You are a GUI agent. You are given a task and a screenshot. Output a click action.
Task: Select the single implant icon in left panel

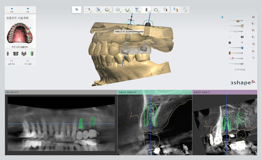tap(8, 54)
